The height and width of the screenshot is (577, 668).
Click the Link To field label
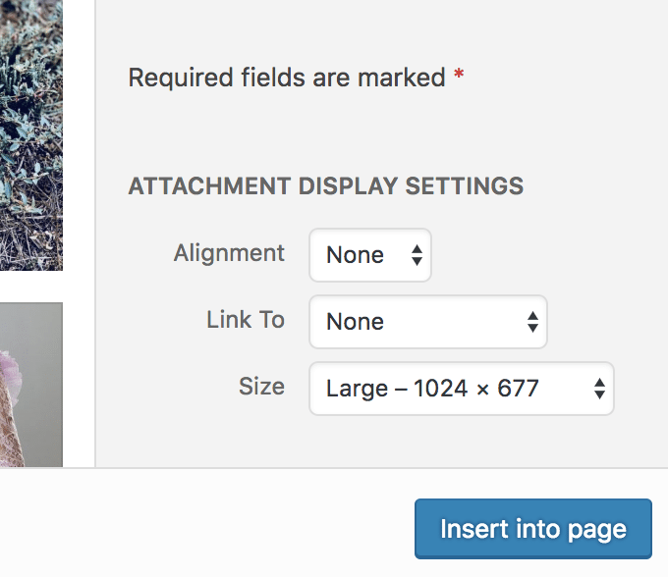[246, 320]
